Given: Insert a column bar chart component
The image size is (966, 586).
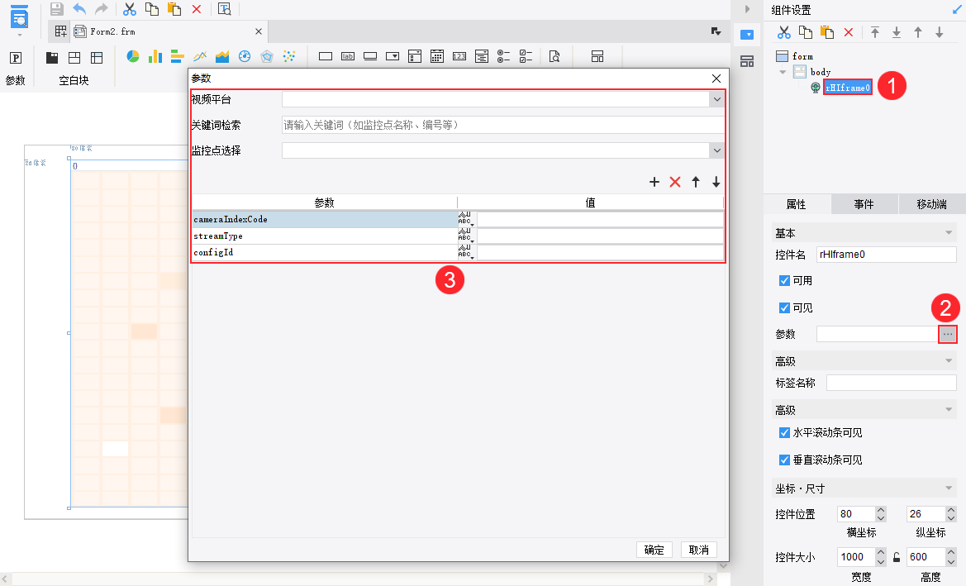Looking at the screenshot, I should pyautogui.click(x=155, y=57).
